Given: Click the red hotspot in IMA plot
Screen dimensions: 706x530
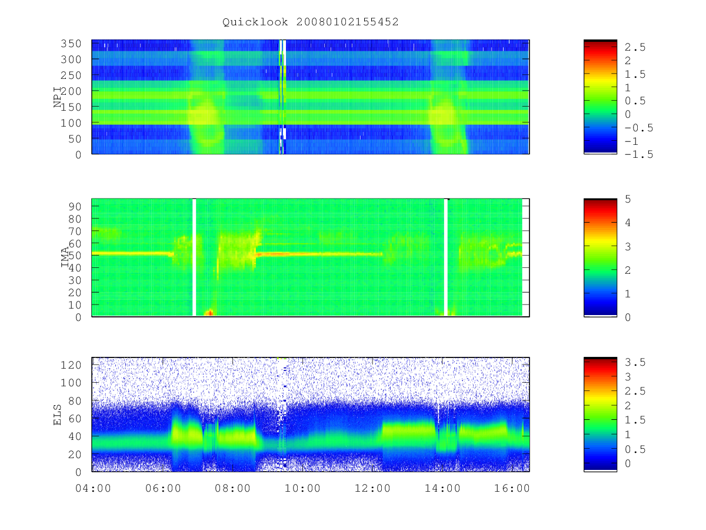Looking at the screenshot, I should pyautogui.click(x=209, y=313).
